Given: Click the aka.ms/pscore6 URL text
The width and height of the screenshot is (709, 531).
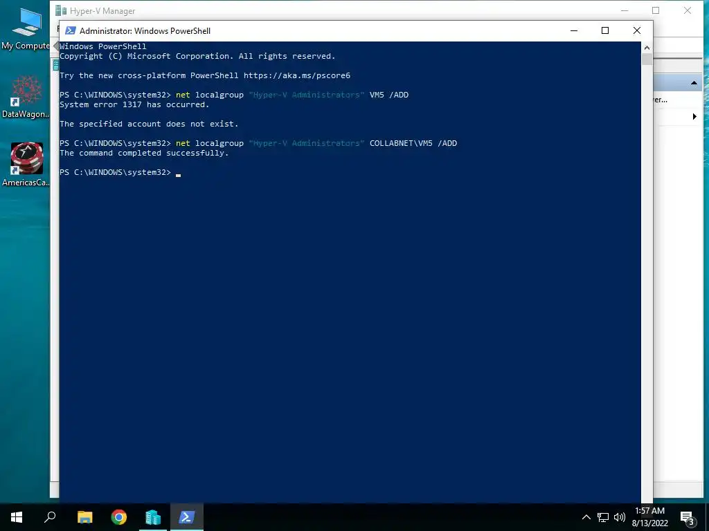Looking at the screenshot, I should click(x=296, y=75).
